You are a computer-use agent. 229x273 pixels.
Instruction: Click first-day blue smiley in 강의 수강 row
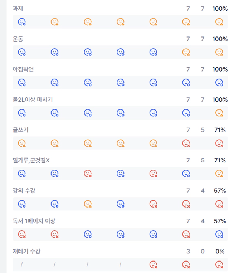tap(22, 204)
